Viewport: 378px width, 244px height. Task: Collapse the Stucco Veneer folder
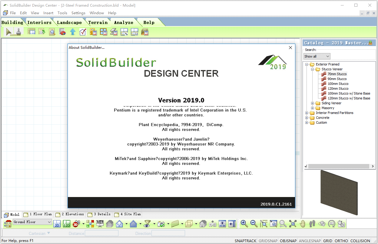click(313, 69)
